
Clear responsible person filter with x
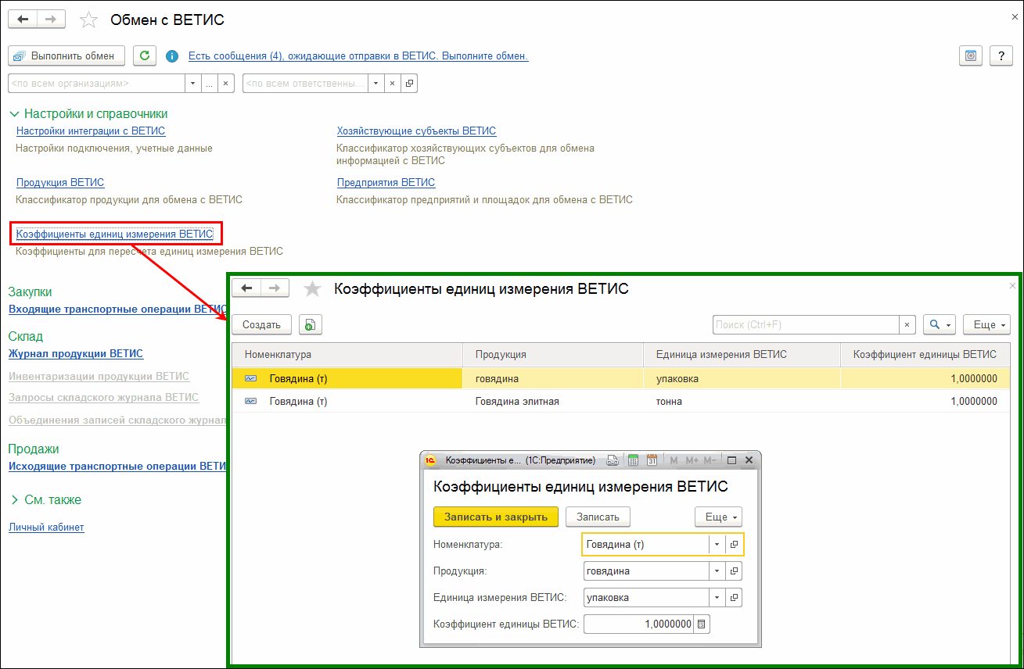click(393, 83)
